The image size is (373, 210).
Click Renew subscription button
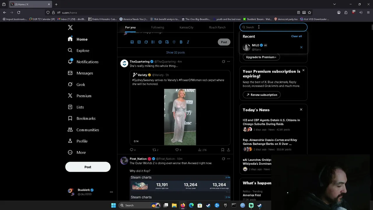pos(262,95)
